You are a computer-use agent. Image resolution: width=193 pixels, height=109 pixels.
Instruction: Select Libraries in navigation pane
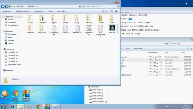pyautogui.click(x=9, y=31)
